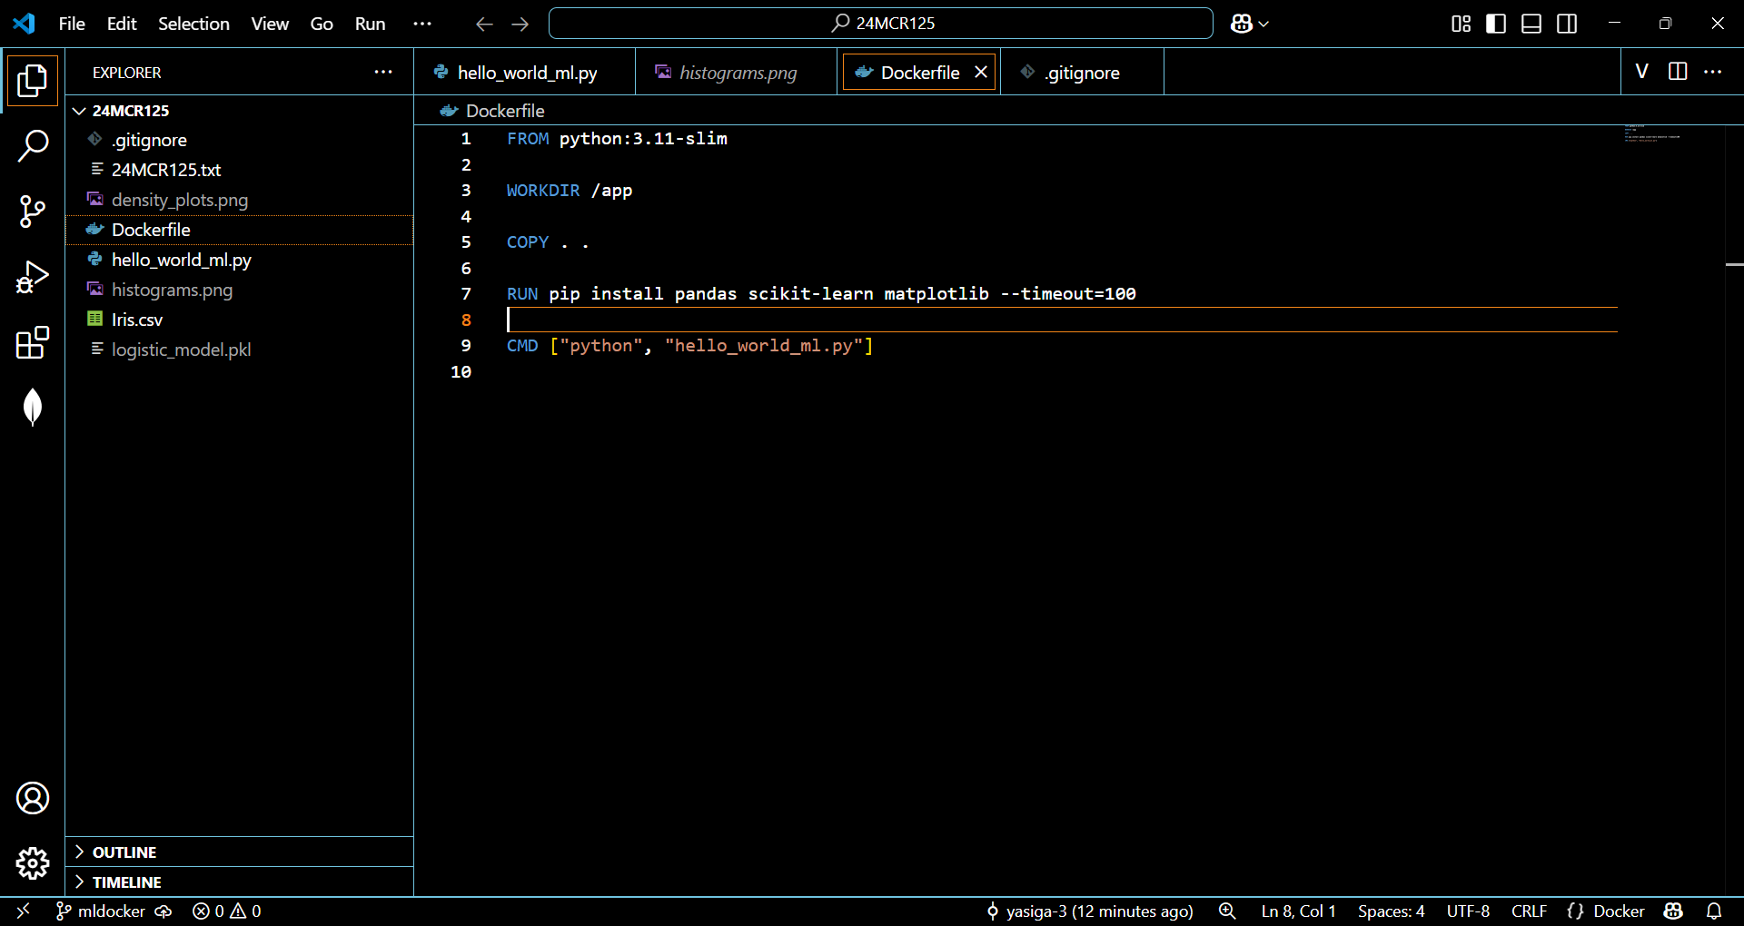The width and height of the screenshot is (1744, 926).
Task: Expand the OUTLINE section
Action: pos(240,852)
